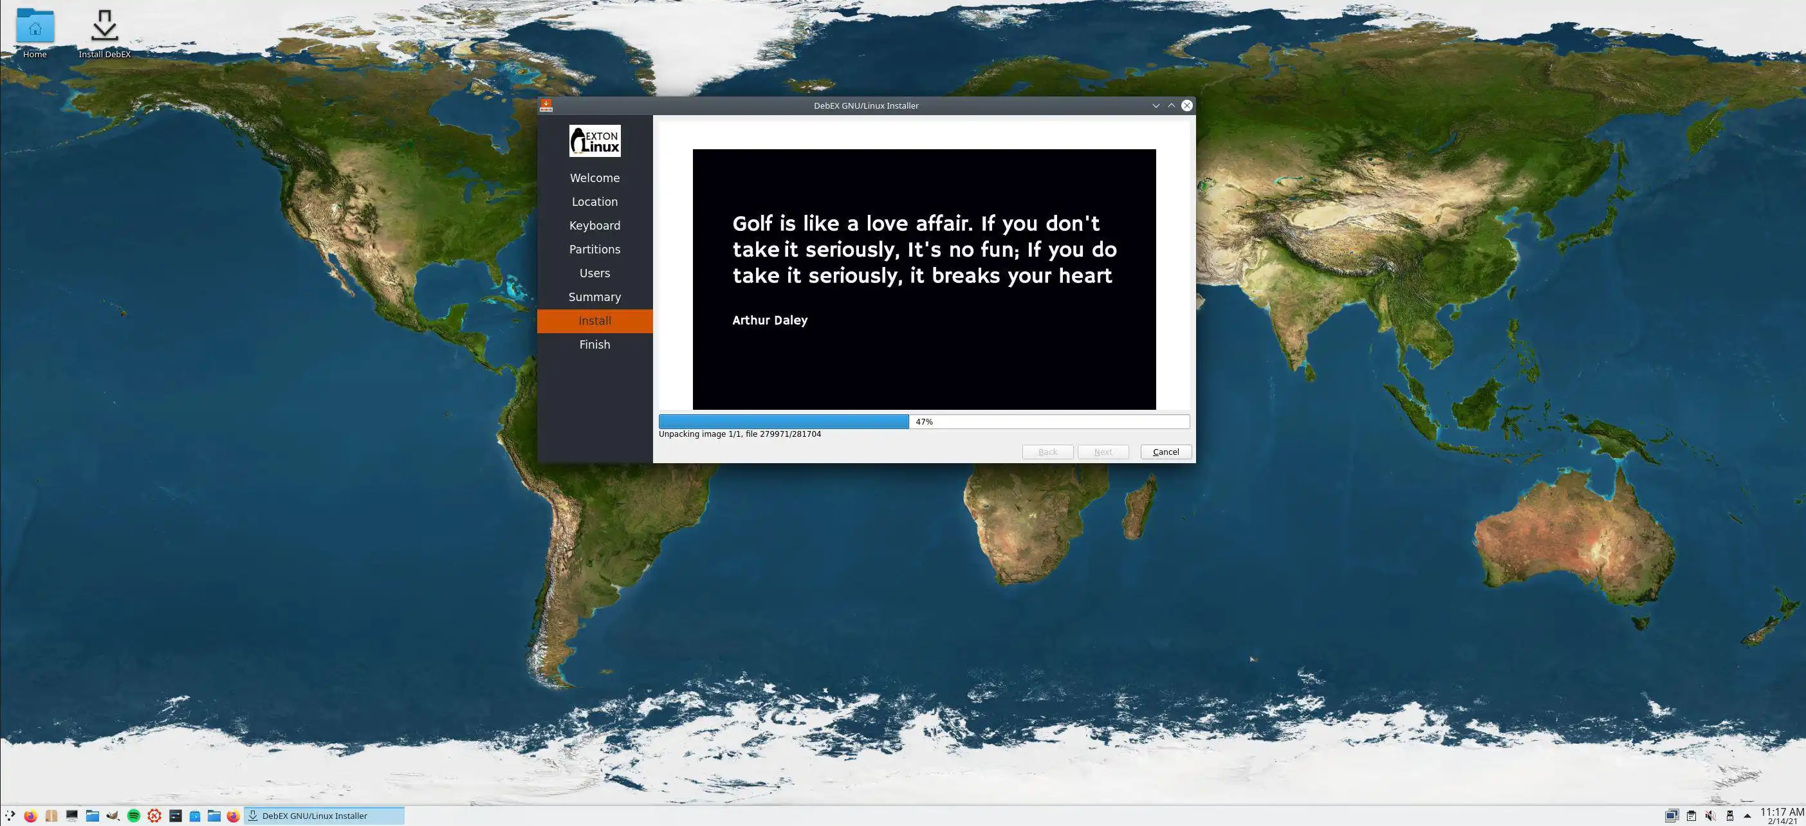Select the Install step in the sidebar
This screenshot has height=826, width=1806.
point(594,320)
